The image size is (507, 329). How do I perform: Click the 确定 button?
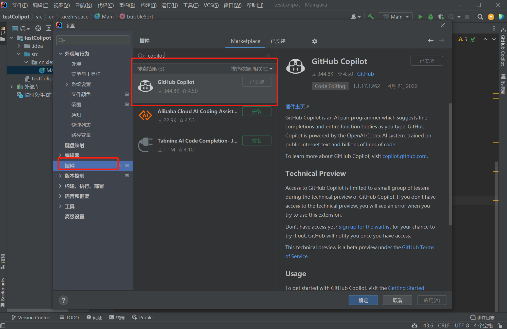click(363, 300)
